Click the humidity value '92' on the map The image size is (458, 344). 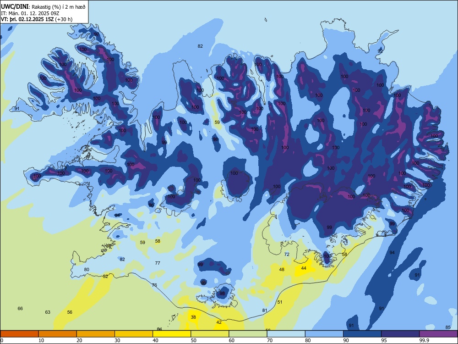(x=380, y=51)
